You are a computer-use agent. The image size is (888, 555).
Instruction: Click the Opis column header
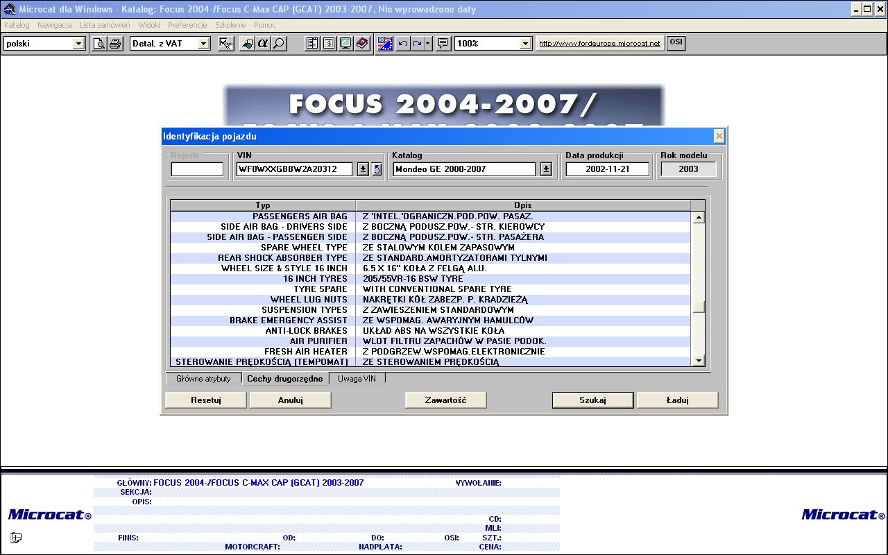[523, 205]
